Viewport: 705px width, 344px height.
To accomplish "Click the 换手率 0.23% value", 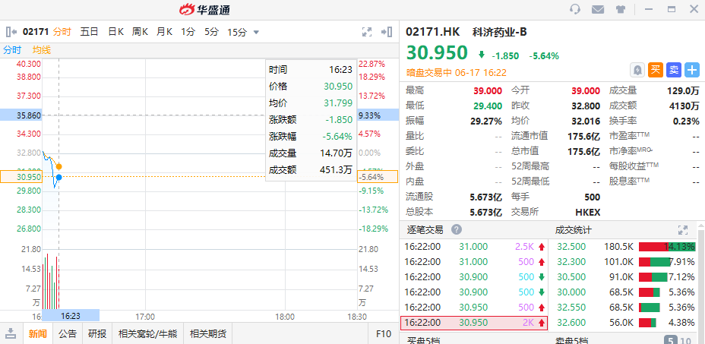I will point(686,121).
